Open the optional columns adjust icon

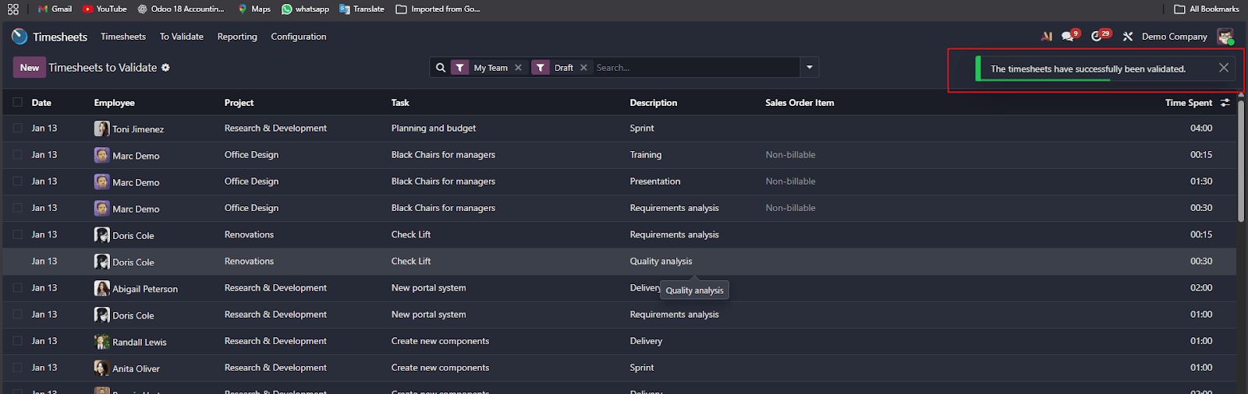[x=1225, y=103]
